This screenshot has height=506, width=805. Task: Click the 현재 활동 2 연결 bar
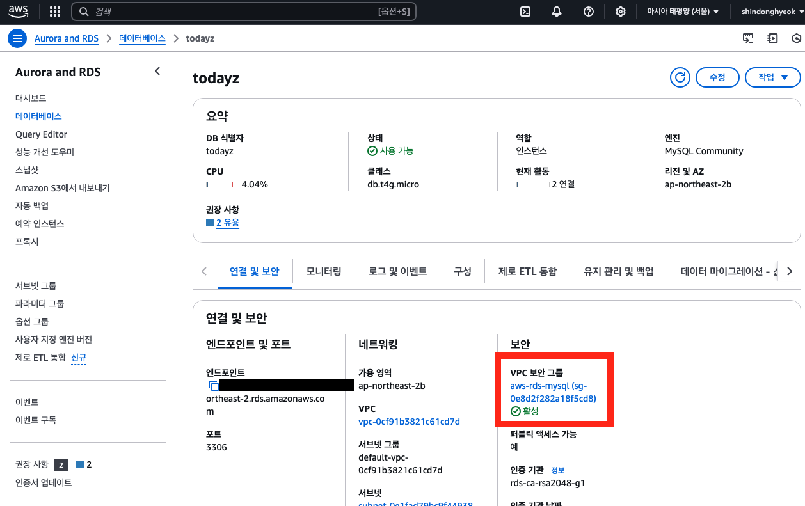click(x=533, y=184)
